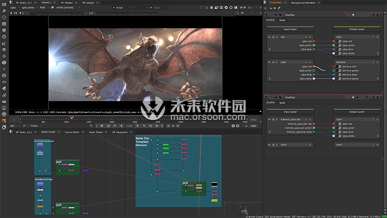Click the Shuffle1 node name field
Viewport: 387px width, 218px height.
[x=314, y=15]
